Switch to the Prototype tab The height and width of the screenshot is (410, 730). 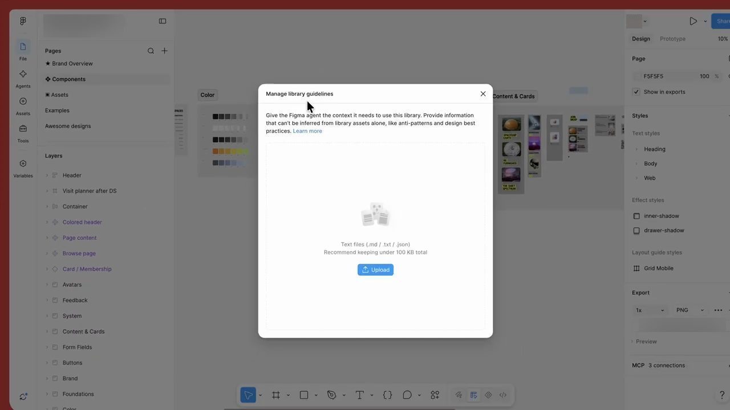pos(672,39)
